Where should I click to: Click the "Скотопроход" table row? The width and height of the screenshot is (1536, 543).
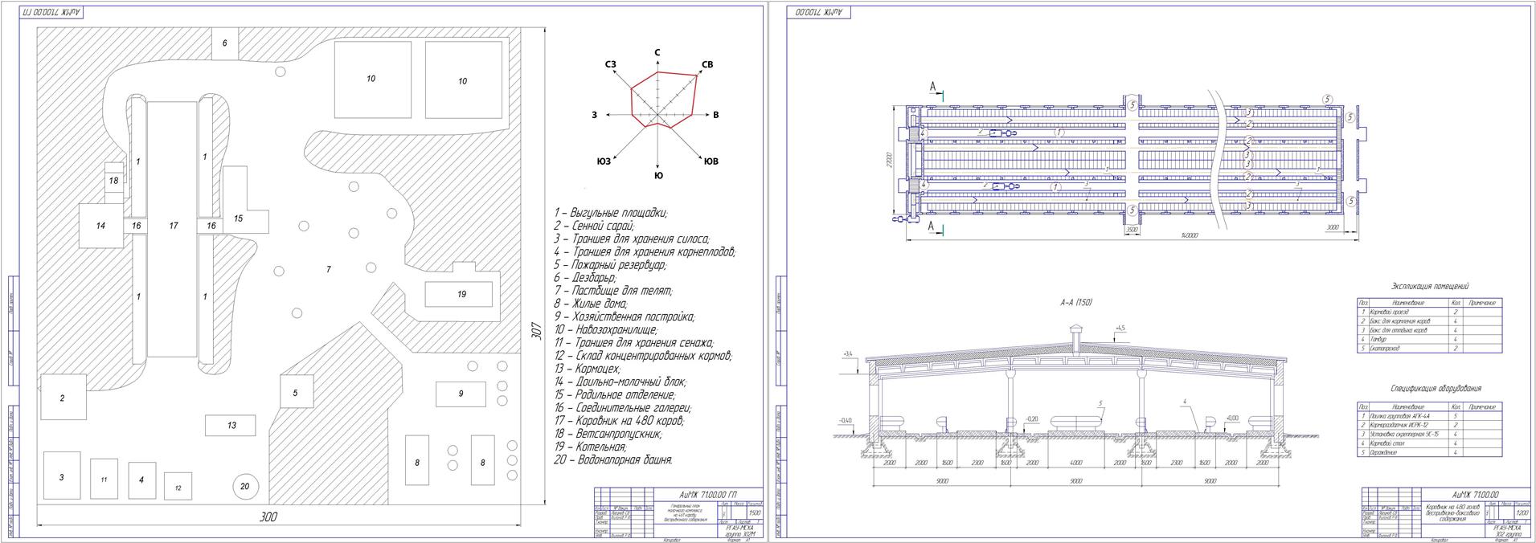click(x=1430, y=349)
